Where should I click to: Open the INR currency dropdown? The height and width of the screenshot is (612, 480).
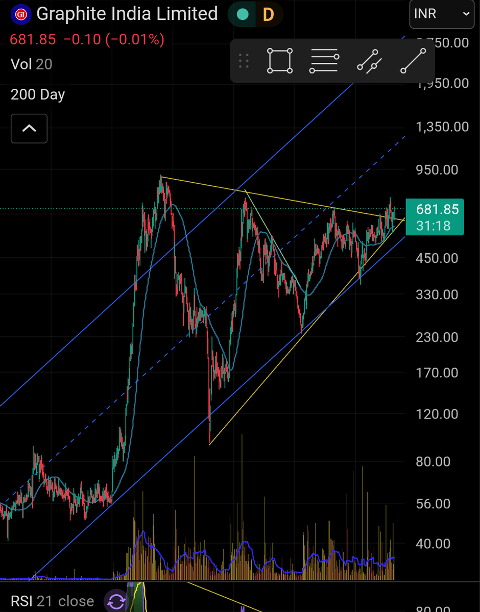coord(441,14)
